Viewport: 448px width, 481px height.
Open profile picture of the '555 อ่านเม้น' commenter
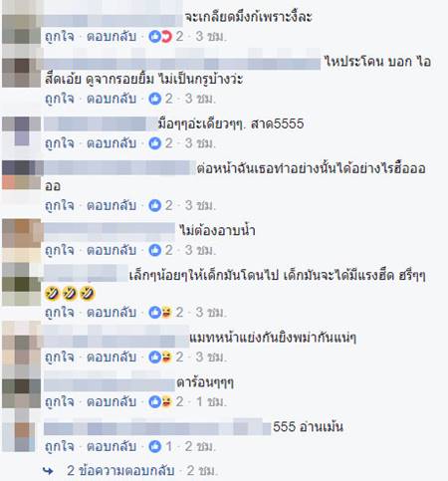coord(22,433)
